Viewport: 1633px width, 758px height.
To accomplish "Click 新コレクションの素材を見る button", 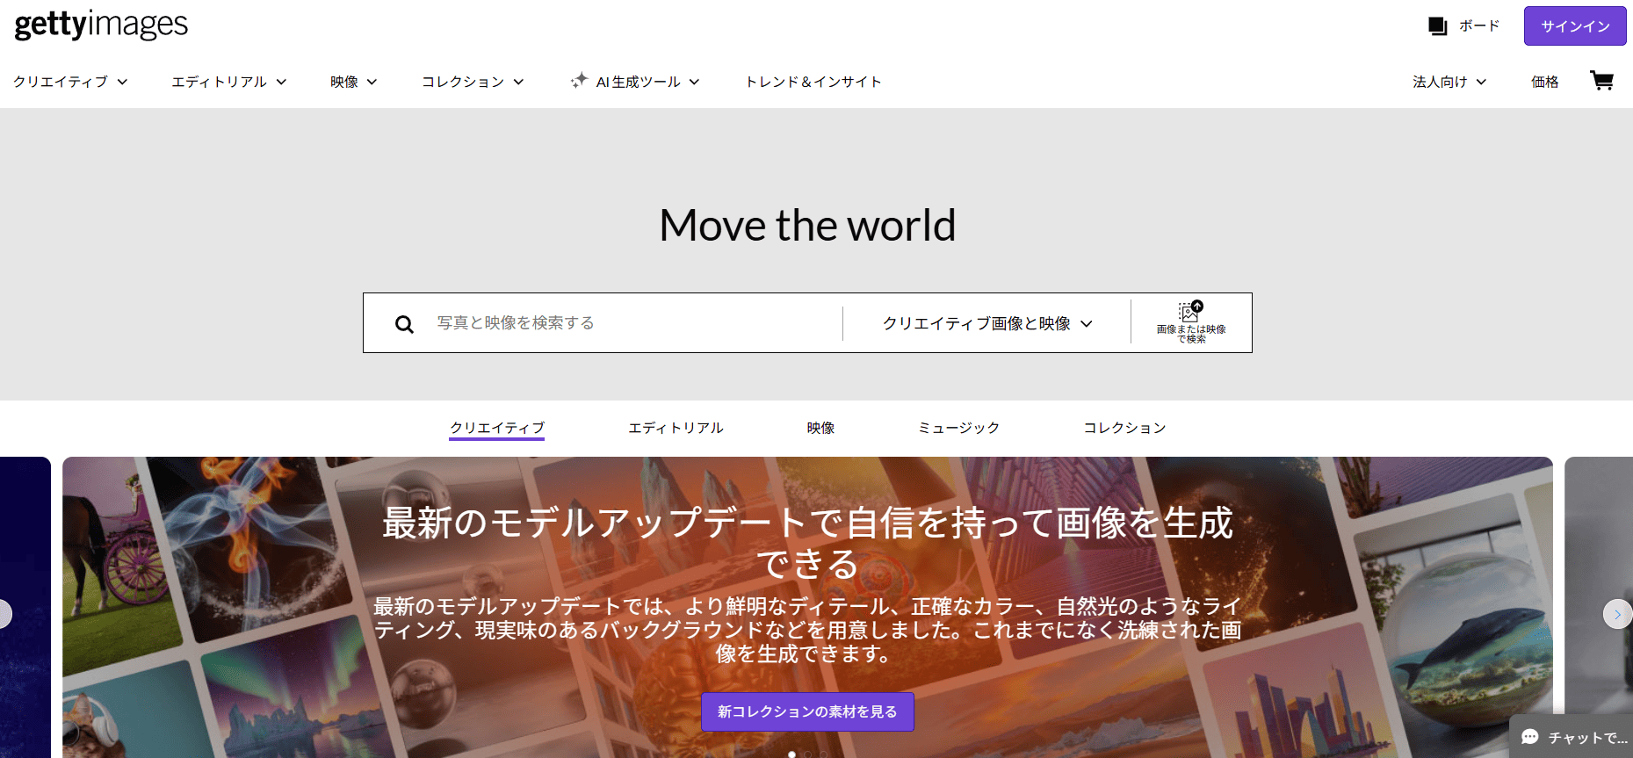I will (x=807, y=711).
